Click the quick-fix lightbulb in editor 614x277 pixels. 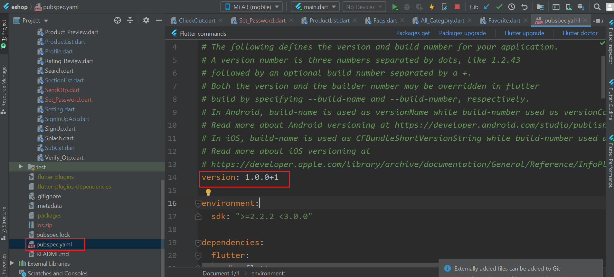(208, 192)
